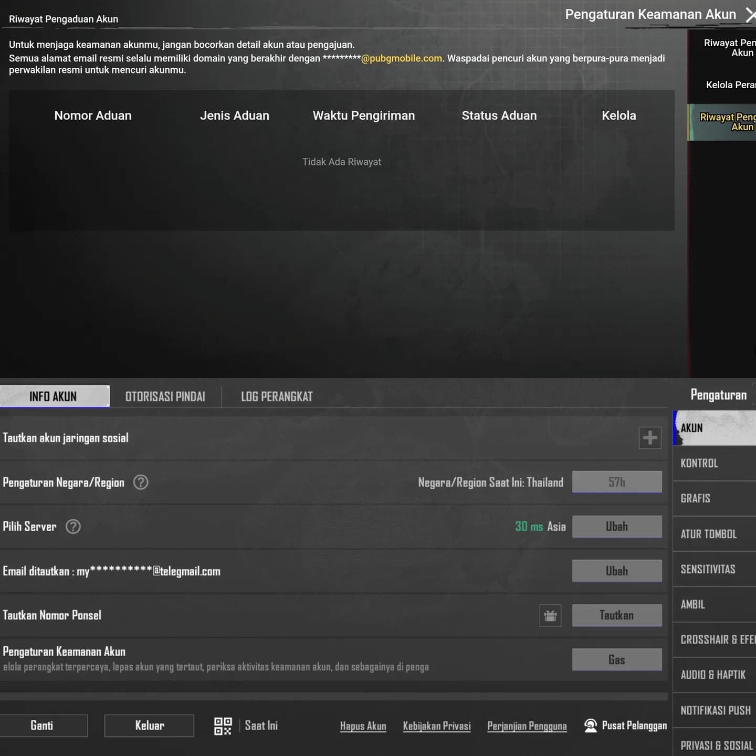The height and width of the screenshot is (756, 756).
Task: Switch to the OTORISASI PINDAI tab
Action: pos(165,396)
